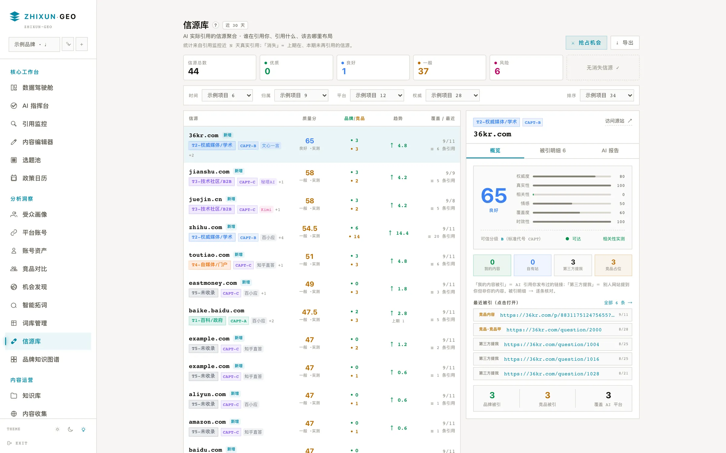Viewport: 726px width, 453px height.
Task: Click the 政策日历 calendar icon
Action: pos(14,178)
